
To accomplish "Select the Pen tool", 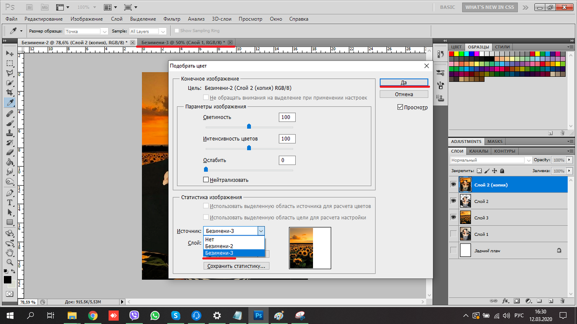I will pyautogui.click(x=9, y=192).
